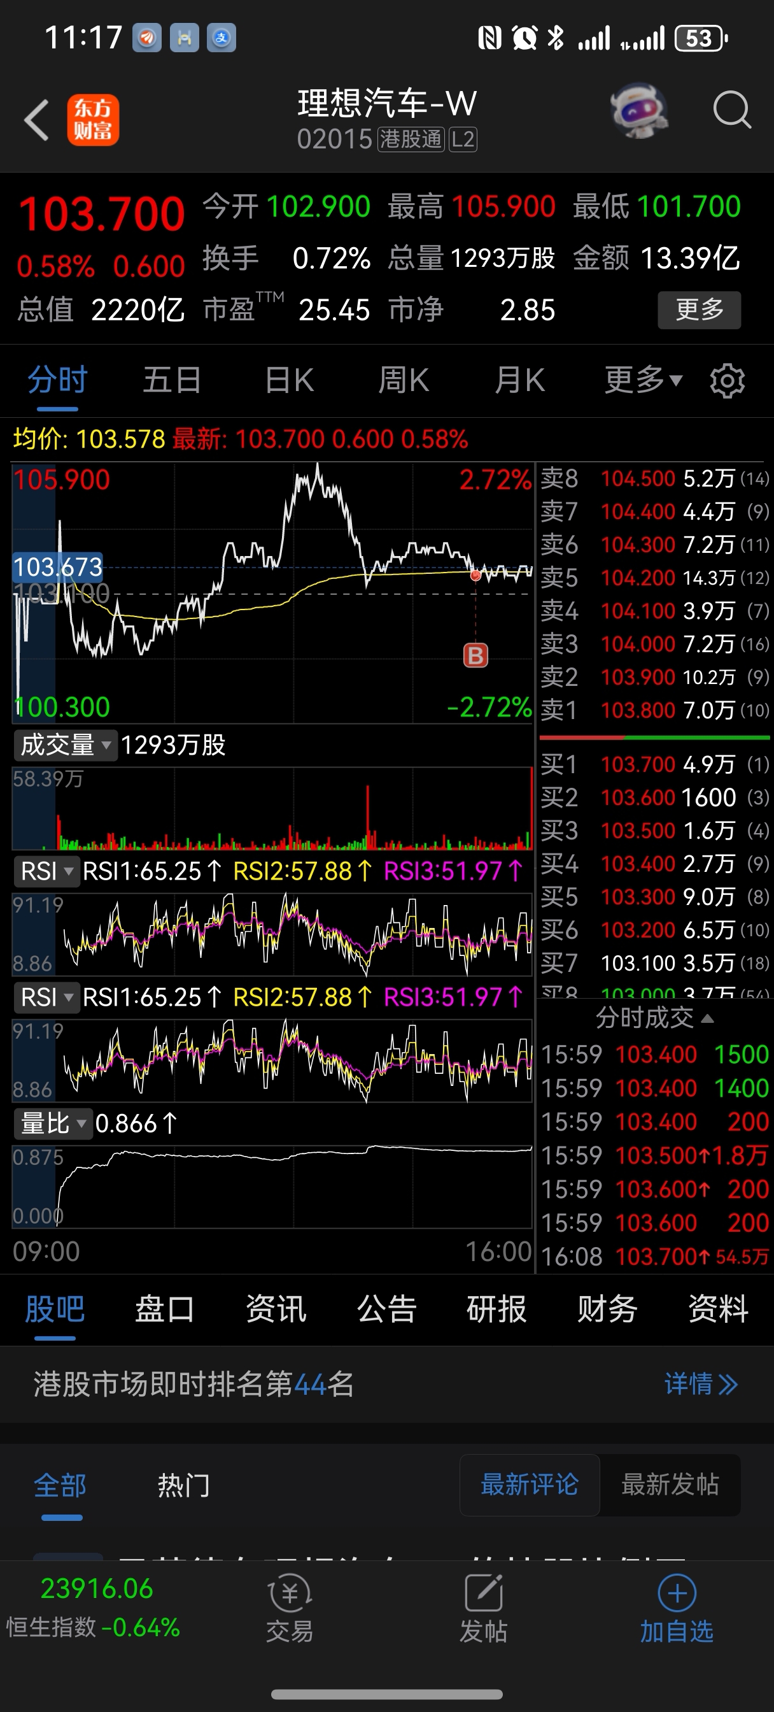Toggle sorting to 最新评论

click(x=530, y=1484)
